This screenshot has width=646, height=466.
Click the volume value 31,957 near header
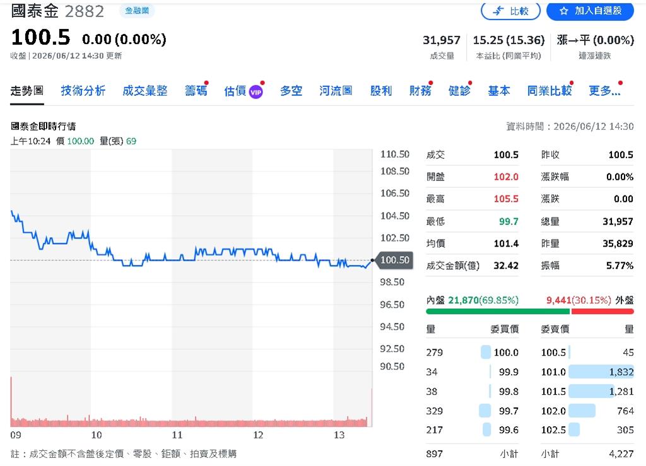coord(441,40)
